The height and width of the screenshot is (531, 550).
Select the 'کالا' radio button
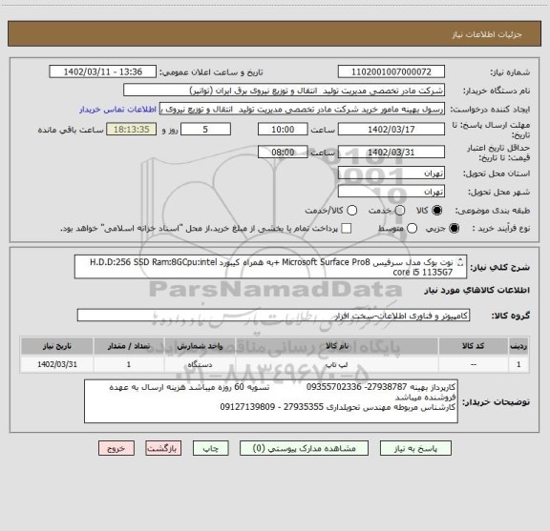437,211
